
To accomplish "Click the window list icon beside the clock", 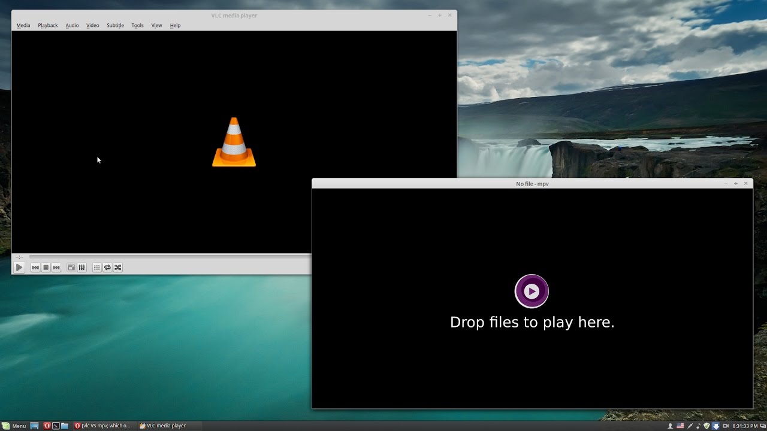I will coord(763,426).
